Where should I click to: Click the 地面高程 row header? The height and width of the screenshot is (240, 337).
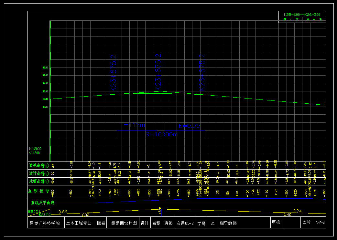[39, 182]
